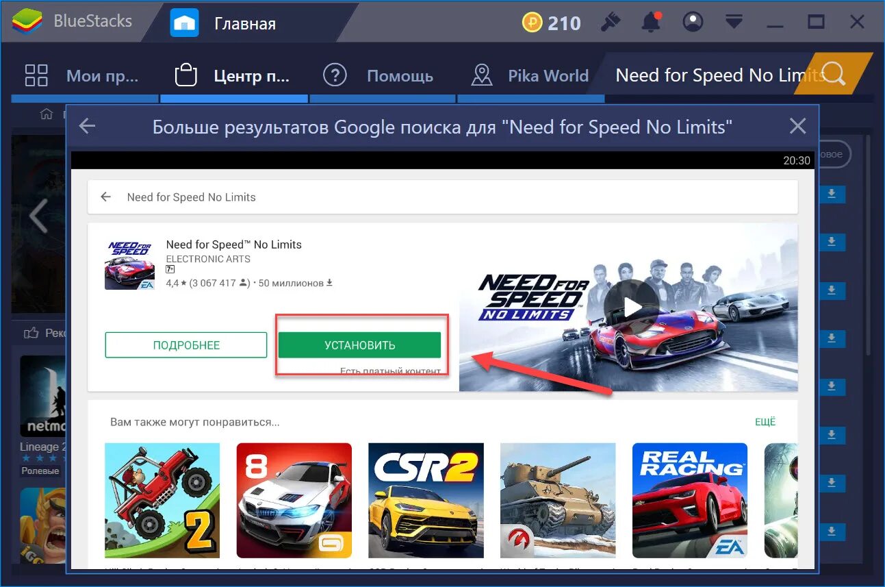This screenshot has width=885, height=587.
Task: Close the Google search results dialog
Action: coord(797,126)
